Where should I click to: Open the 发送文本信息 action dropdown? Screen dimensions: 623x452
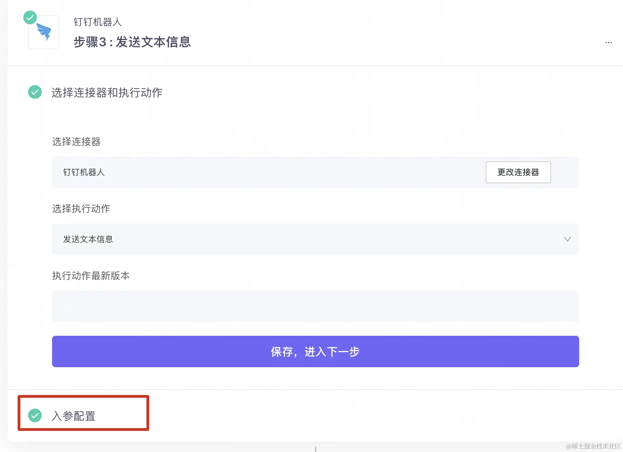pyautogui.click(x=315, y=239)
